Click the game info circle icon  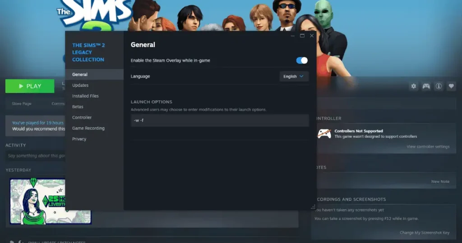439,86
